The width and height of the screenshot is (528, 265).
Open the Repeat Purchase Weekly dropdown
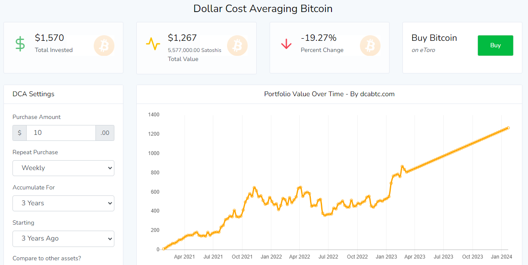63,168
